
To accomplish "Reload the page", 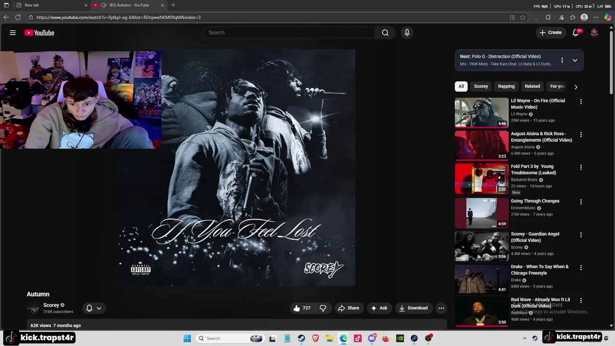I will pos(18,17).
